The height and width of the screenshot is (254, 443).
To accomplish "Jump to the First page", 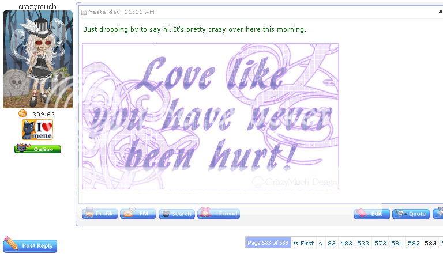I will tap(303, 244).
